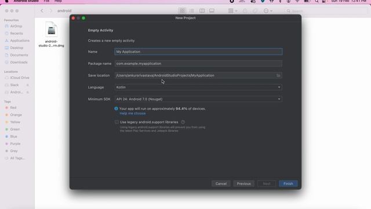
Task: Select android-studio dmg file in Finder
Action: point(52,34)
